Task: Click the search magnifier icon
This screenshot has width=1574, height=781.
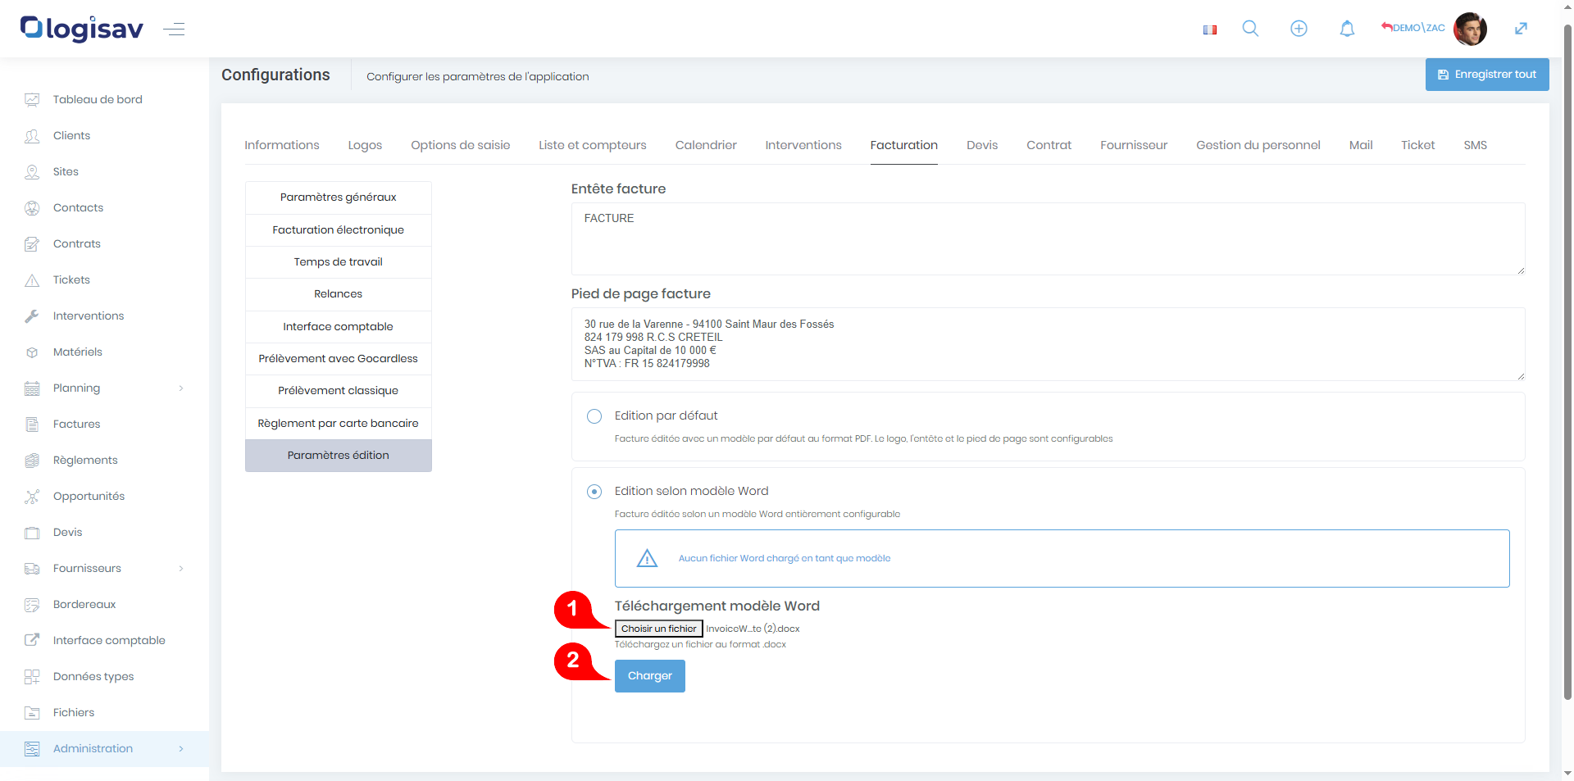Action: 1250,29
